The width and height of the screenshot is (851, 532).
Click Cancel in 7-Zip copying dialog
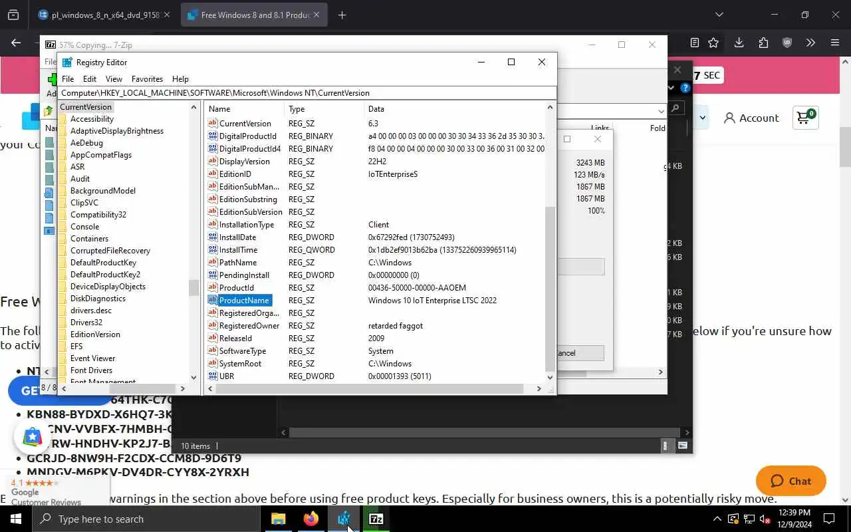[580, 353]
